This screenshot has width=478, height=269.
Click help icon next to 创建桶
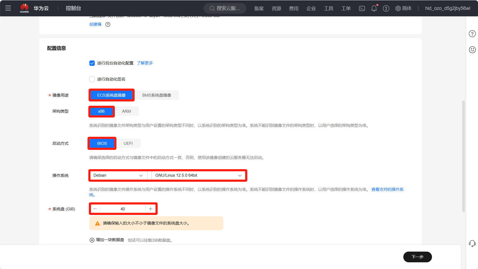tap(108, 24)
